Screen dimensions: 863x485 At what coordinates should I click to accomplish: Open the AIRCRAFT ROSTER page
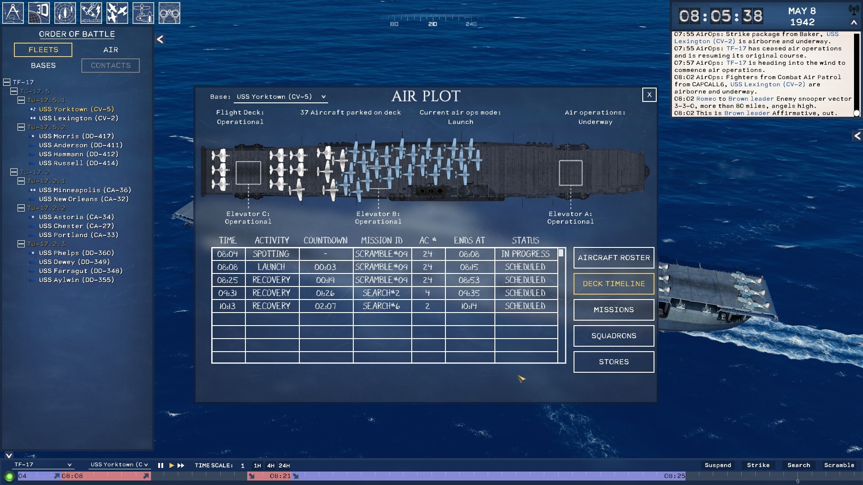click(x=614, y=258)
